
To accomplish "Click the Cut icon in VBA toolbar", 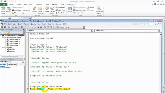I will [13, 27].
